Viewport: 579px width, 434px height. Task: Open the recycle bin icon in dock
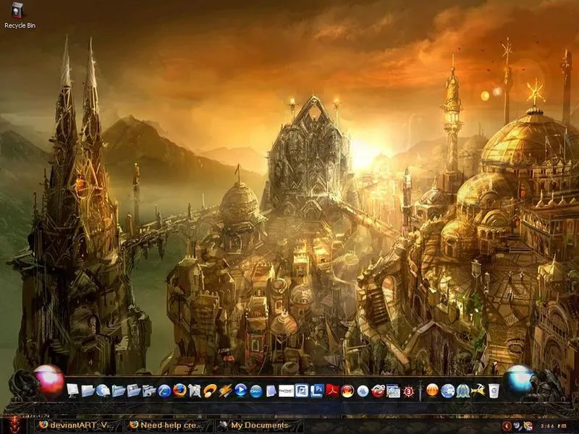click(x=494, y=391)
